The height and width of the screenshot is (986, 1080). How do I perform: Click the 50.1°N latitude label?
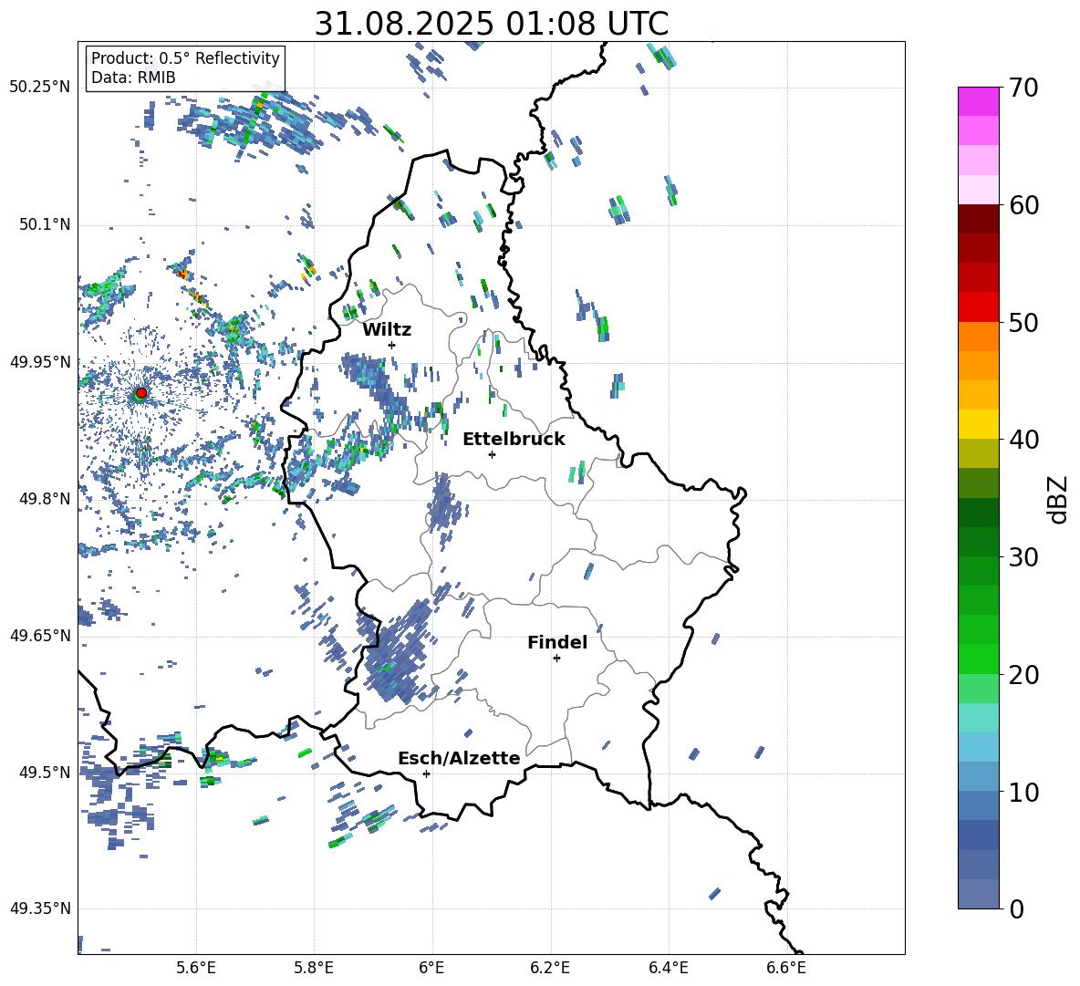pyautogui.click(x=45, y=224)
